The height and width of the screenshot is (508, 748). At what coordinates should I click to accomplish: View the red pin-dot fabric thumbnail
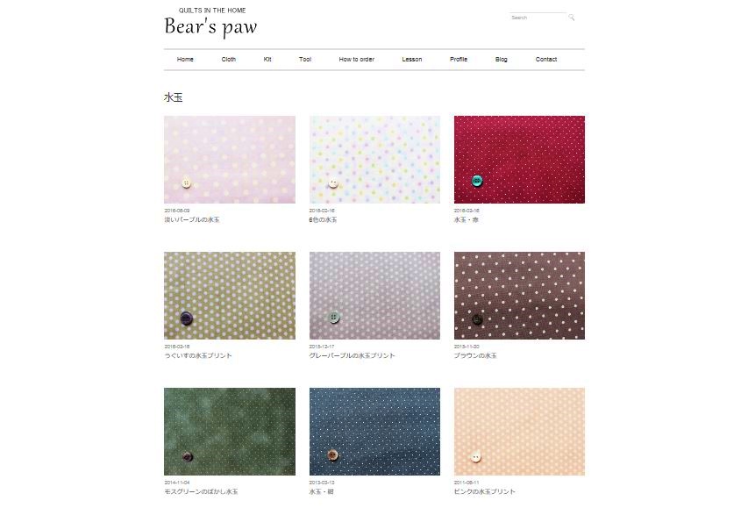(x=519, y=160)
